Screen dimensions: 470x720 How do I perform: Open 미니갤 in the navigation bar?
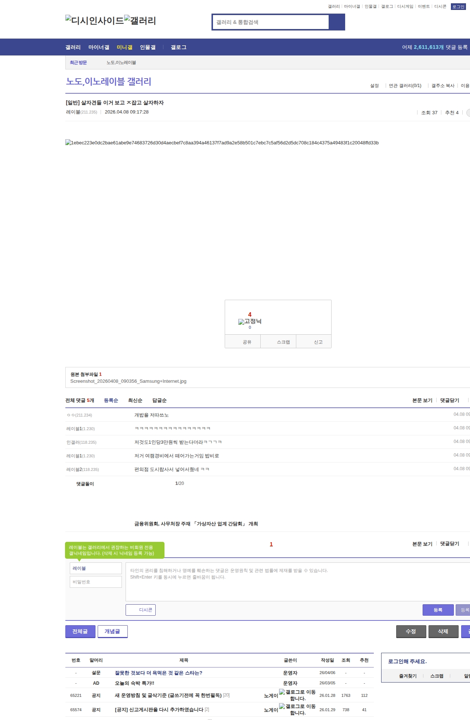coord(124,47)
